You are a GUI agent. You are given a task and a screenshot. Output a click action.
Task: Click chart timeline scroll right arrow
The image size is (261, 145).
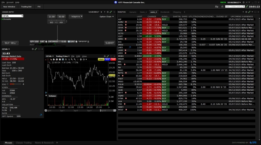[115, 110]
